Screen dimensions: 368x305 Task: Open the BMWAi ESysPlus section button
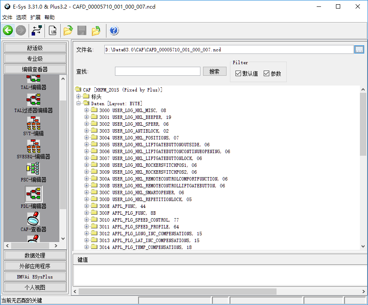(35, 277)
